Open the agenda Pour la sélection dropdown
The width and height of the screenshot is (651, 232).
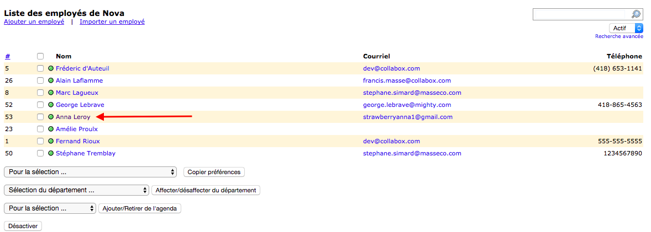tap(50, 208)
